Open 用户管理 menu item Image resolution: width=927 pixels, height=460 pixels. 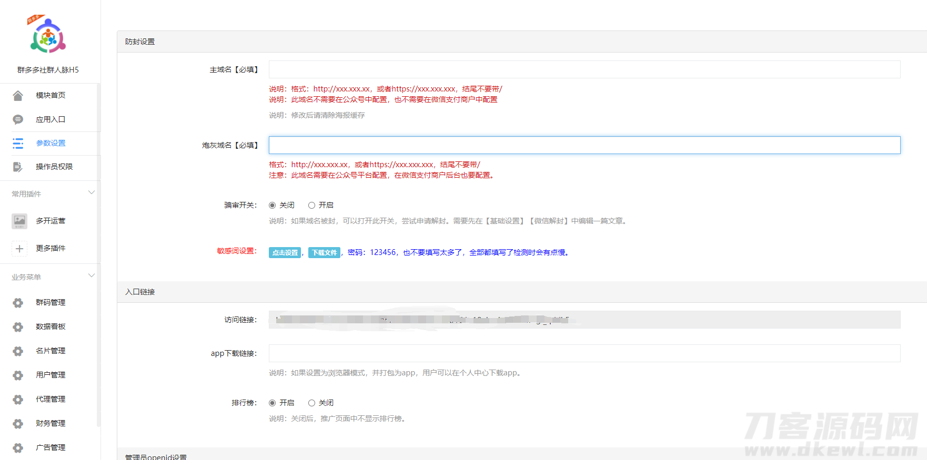(x=51, y=375)
